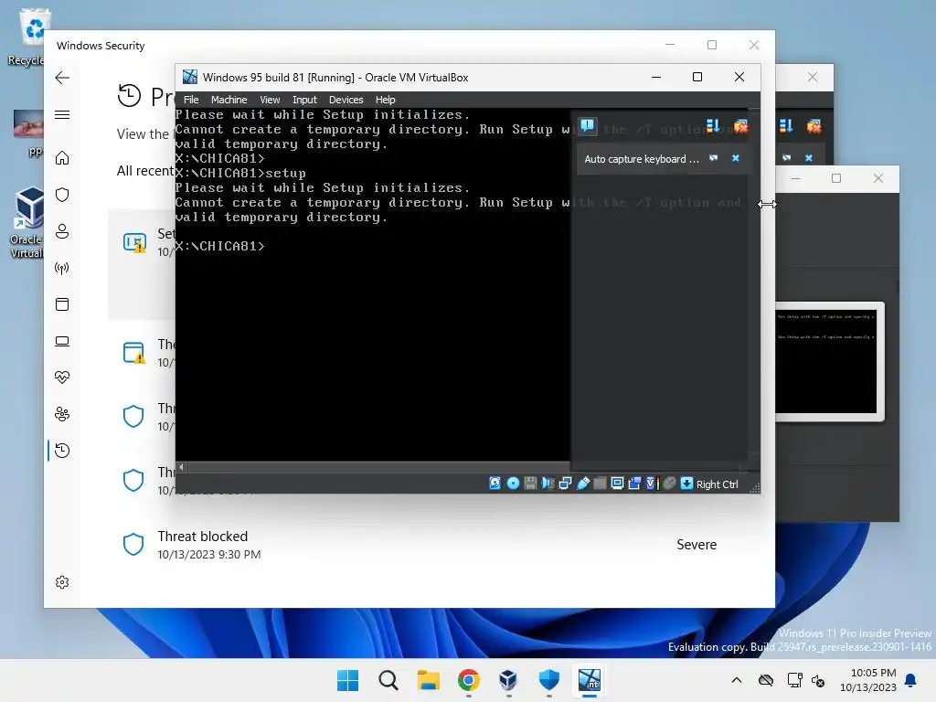936x702 pixels.
Task: Open the hard disk activity indicator in VM status bar
Action: [495, 484]
